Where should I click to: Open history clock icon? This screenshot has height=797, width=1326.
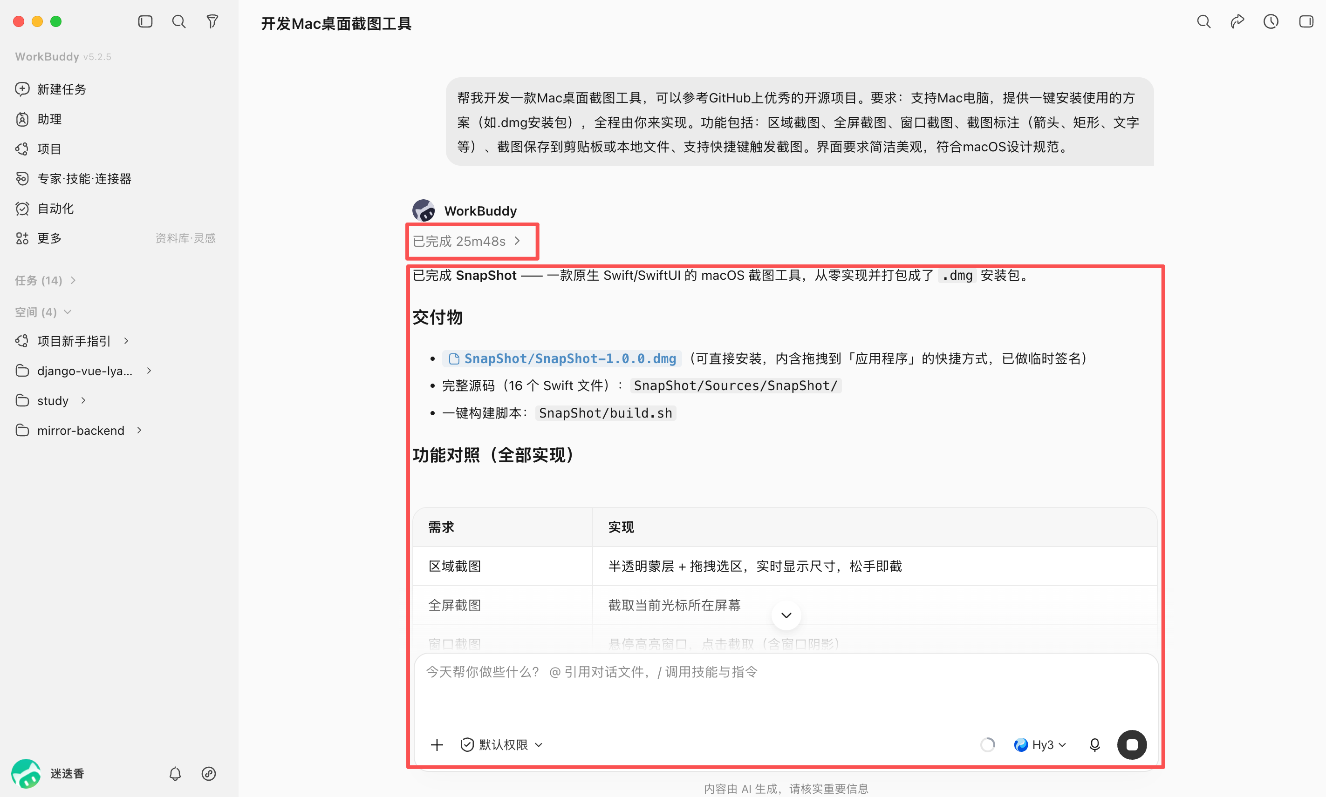click(1271, 21)
